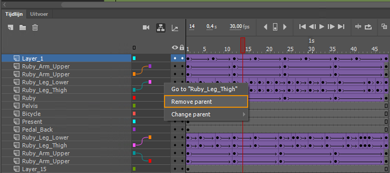Click the insert keyframe button between arrows
The image size is (390, 173).
[x=275, y=27]
